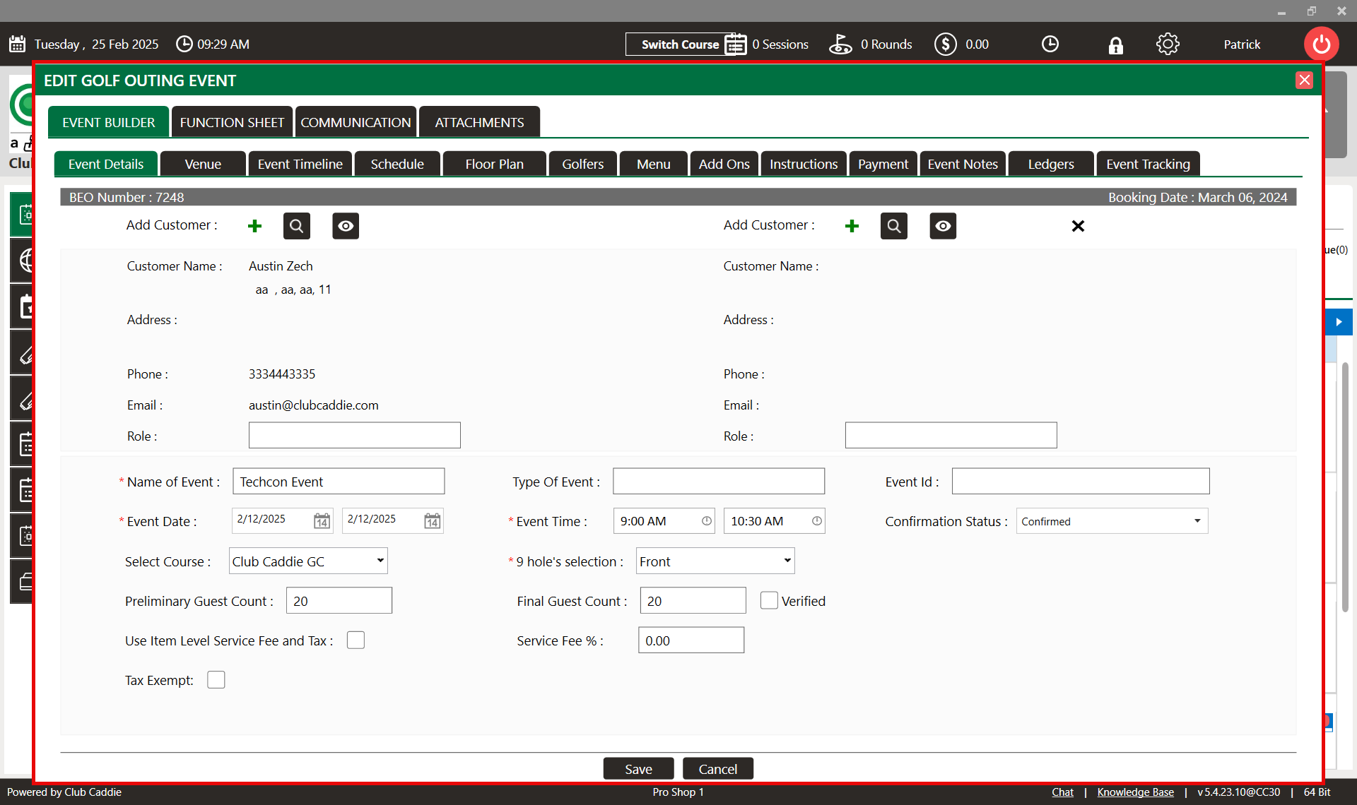Screen dimensions: 1357x805
Task: View second customer details via eye icon
Action: click(943, 226)
